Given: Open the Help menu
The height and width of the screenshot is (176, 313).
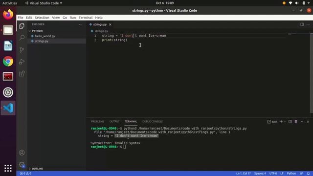Looking at the screenshot, I should click(x=99, y=18).
